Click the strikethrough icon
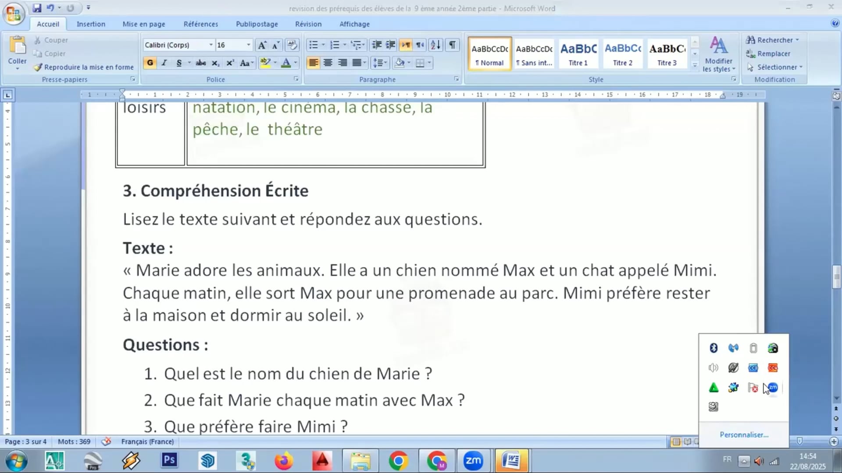Image resolution: width=842 pixels, height=473 pixels. (200, 63)
